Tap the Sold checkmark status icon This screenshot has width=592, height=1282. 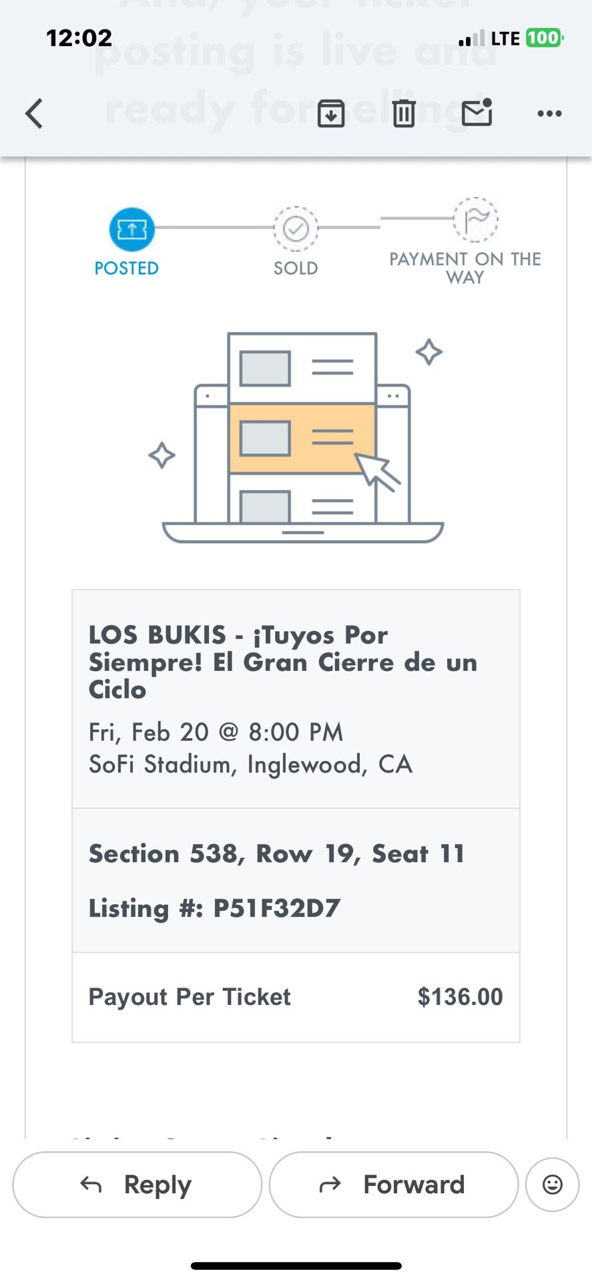296,229
